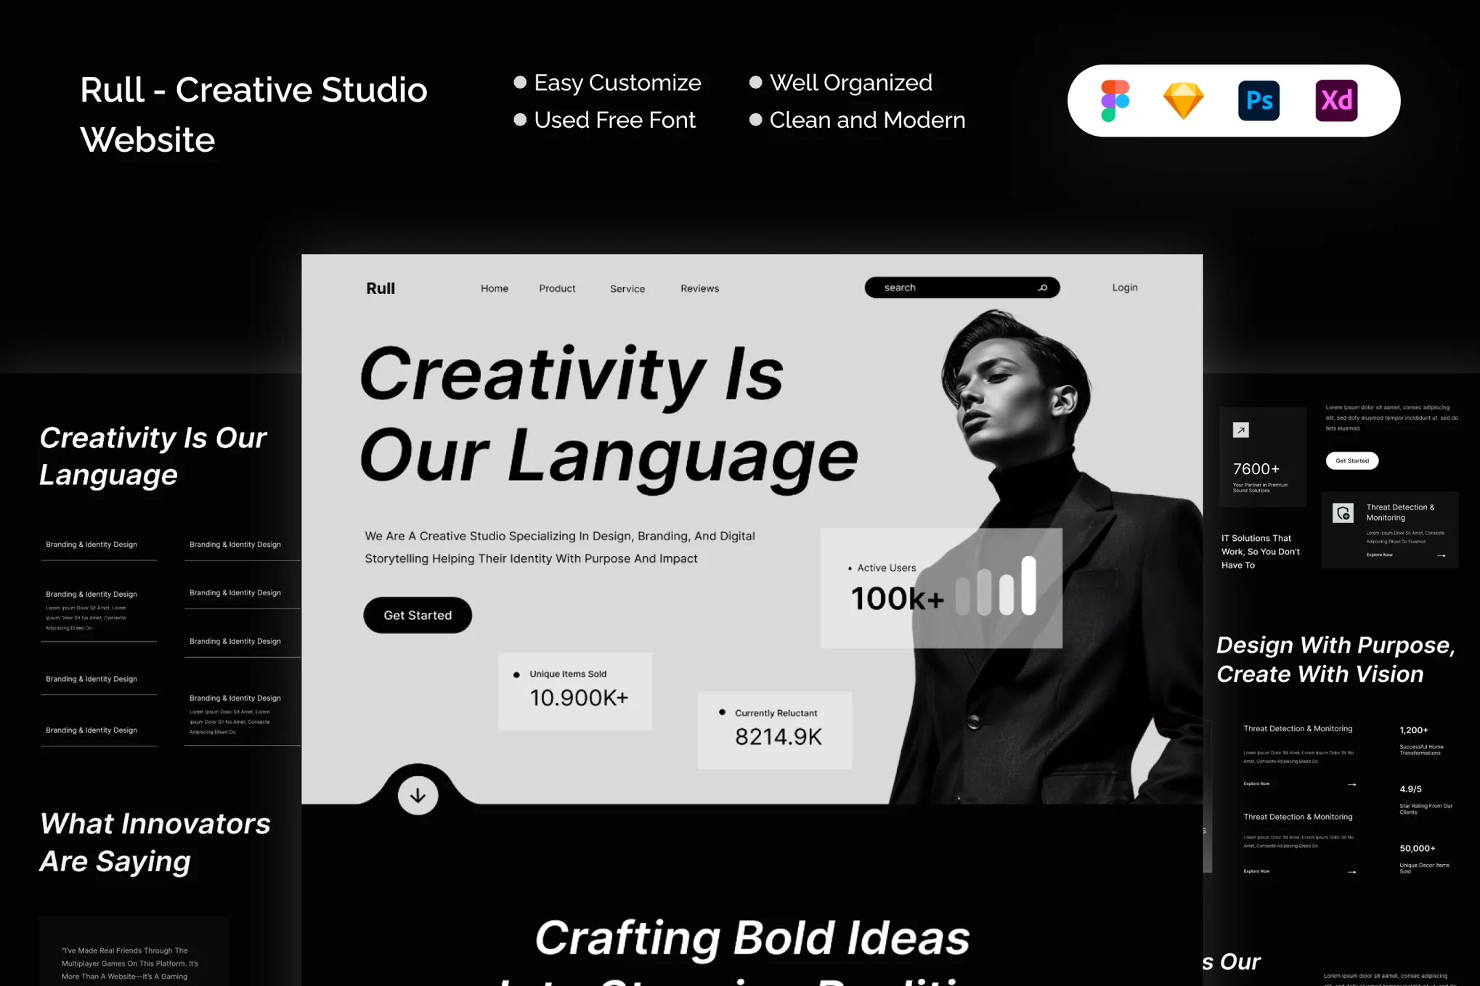The image size is (1480, 986).
Task: Click the Login link
Action: [x=1124, y=288]
